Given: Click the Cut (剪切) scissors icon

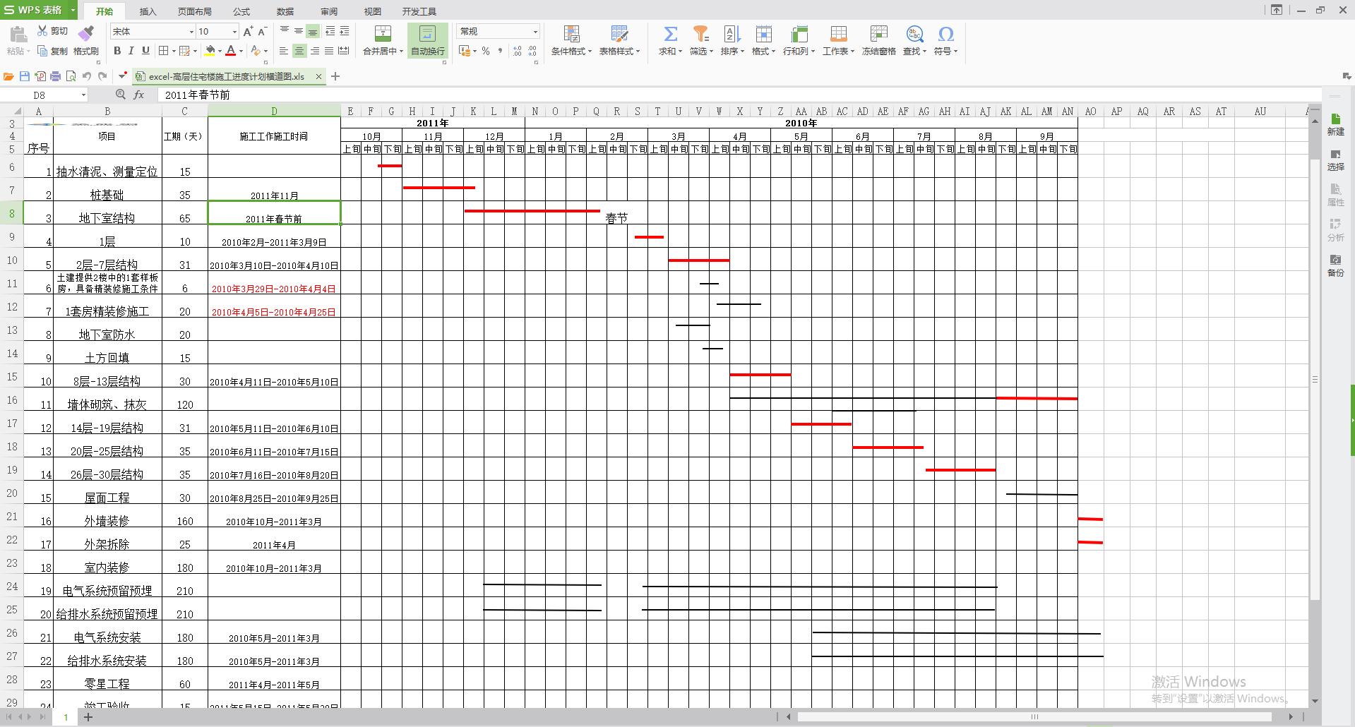Looking at the screenshot, I should coord(42,31).
